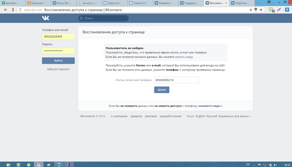Open the browser hamburger menu

[x=269, y=2]
